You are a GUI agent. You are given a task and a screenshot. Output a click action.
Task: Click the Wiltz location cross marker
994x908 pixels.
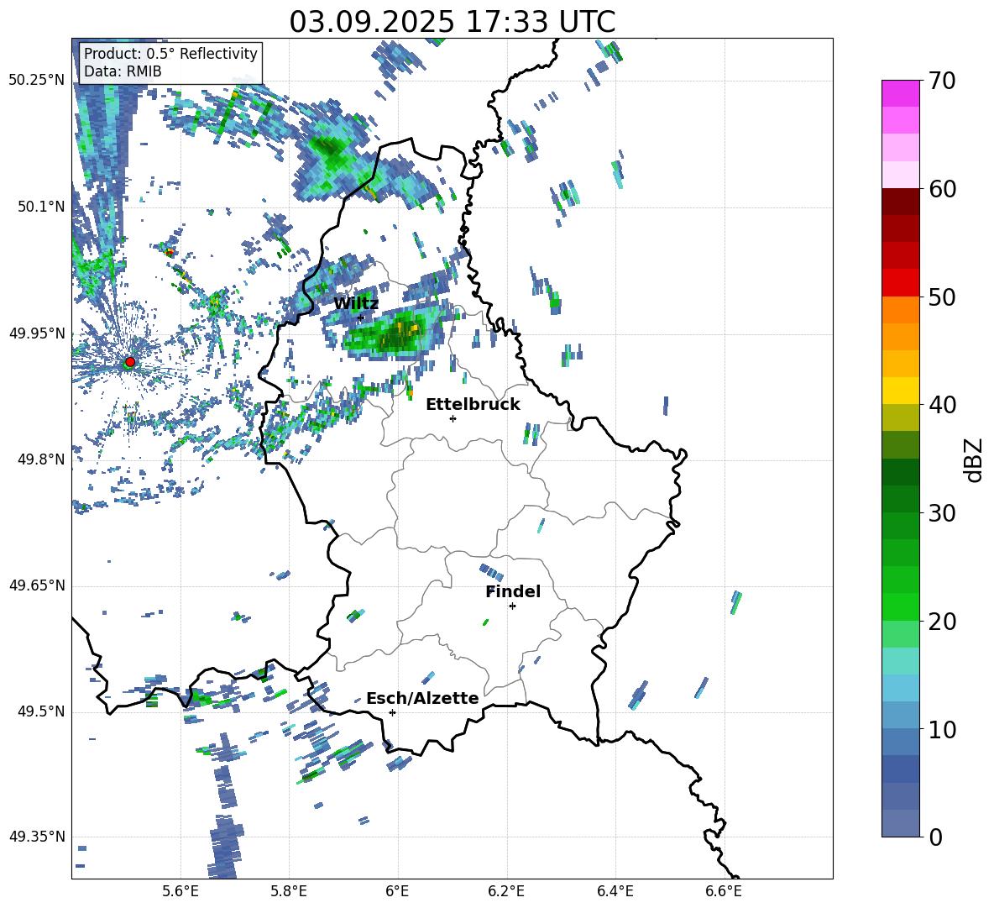click(361, 318)
